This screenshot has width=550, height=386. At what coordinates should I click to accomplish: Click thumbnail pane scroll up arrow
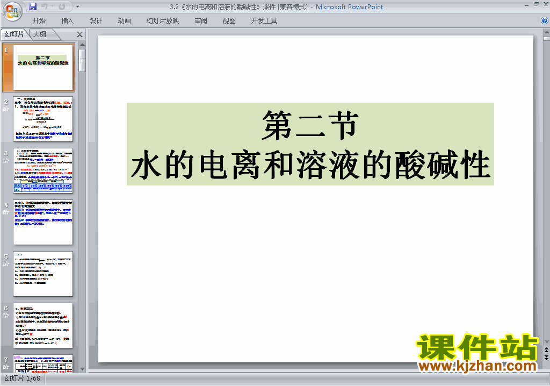pyautogui.click(x=82, y=45)
